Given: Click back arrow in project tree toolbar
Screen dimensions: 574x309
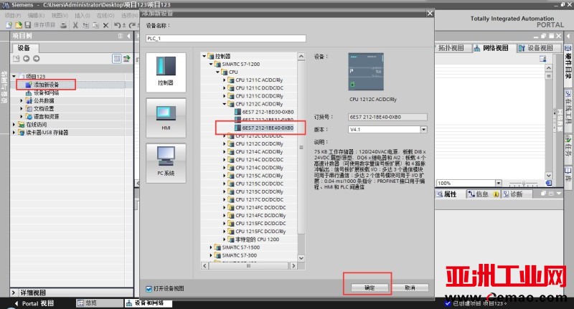Looking at the screenshot, I should pyautogui.click(x=27, y=59).
